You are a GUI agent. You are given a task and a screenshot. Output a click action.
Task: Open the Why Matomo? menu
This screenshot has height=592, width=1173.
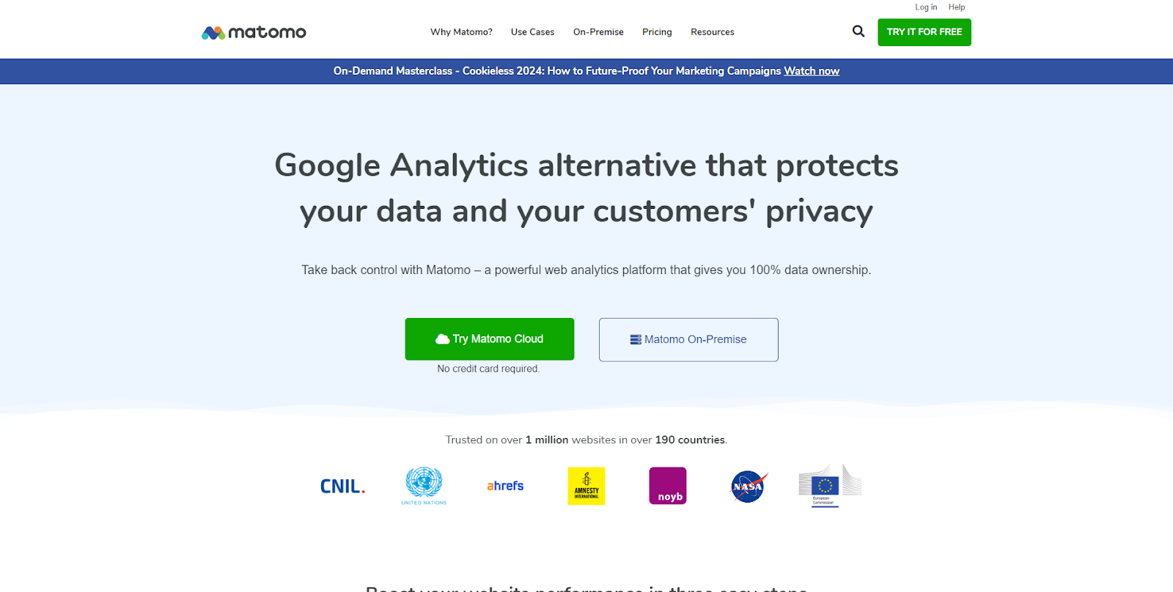pyautogui.click(x=461, y=32)
